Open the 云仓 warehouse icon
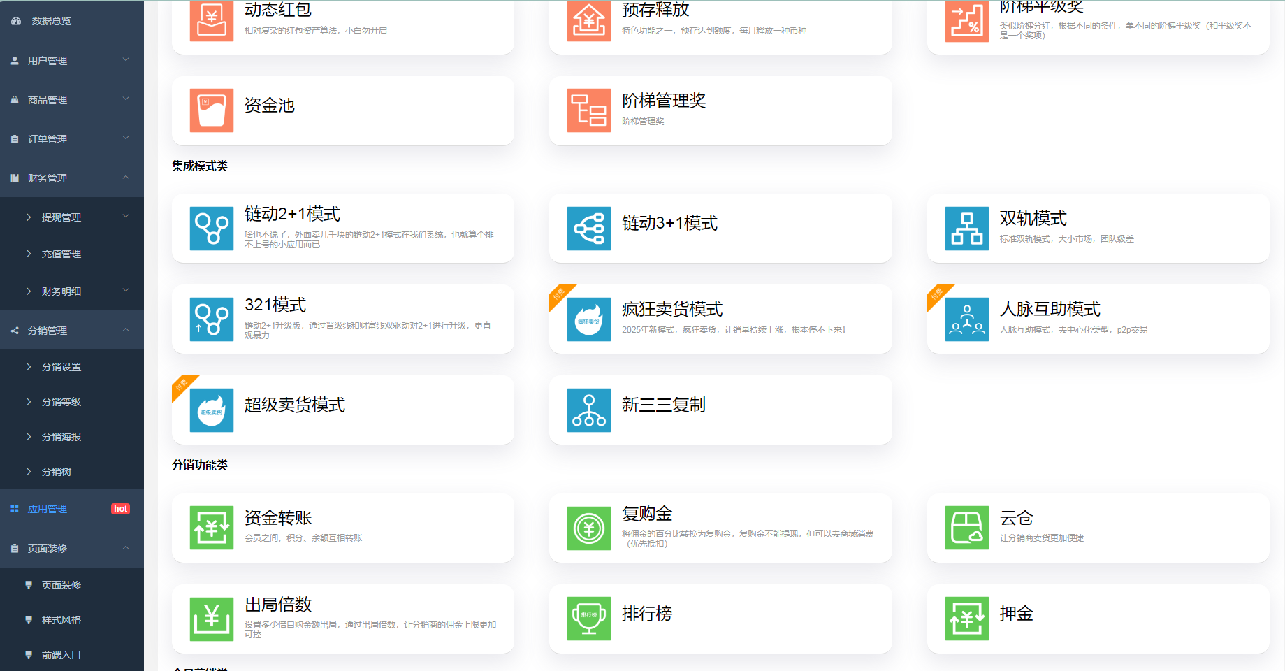This screenshot has height=671, width=1285. 966,528
